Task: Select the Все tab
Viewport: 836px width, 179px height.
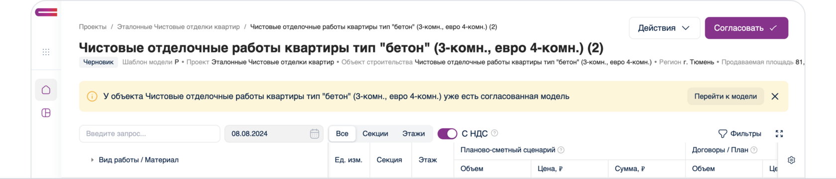Action: pos(342,134)
